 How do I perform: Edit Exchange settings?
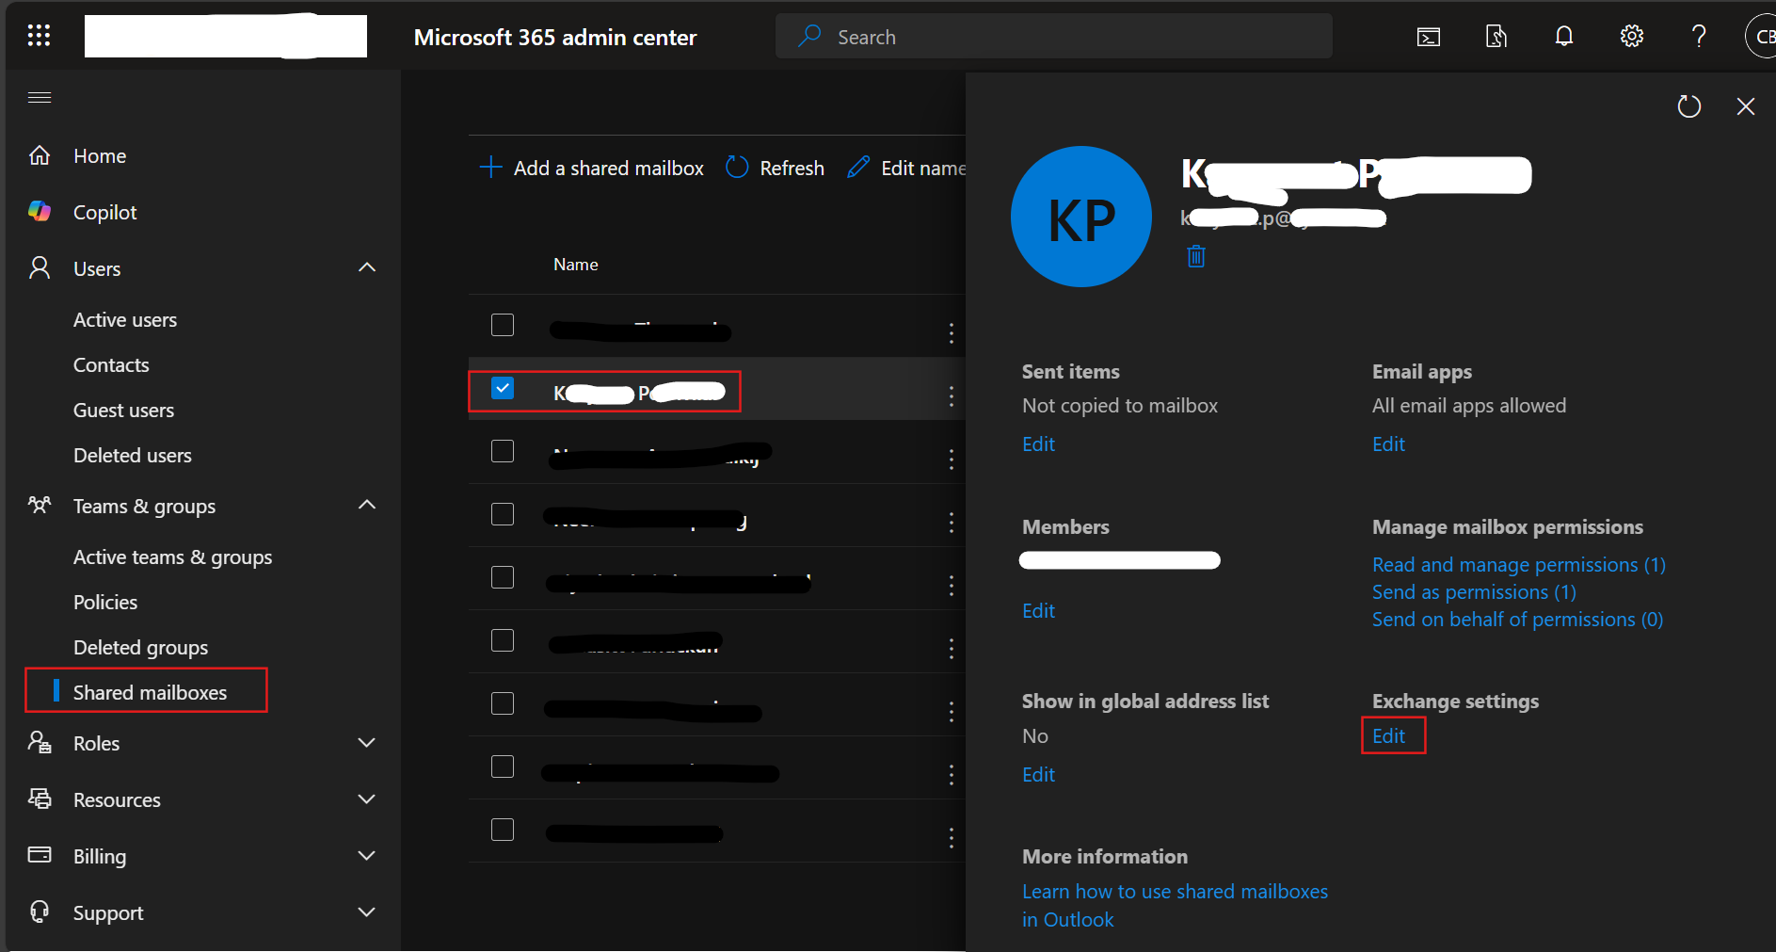click(1388, 736)
